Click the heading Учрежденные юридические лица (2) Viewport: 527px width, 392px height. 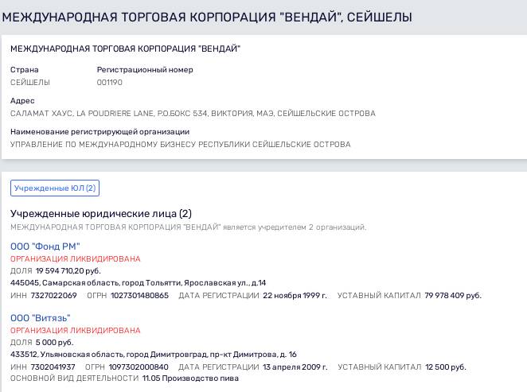[x=101, y=214]
